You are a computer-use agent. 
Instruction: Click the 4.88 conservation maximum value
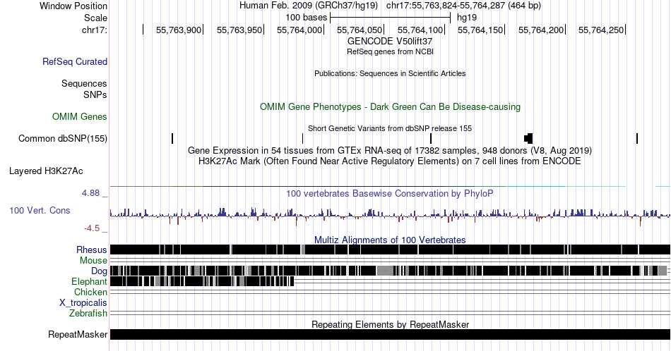pos(90,193)
